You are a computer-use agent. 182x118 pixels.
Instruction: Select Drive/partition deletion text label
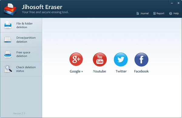(26, 40)
